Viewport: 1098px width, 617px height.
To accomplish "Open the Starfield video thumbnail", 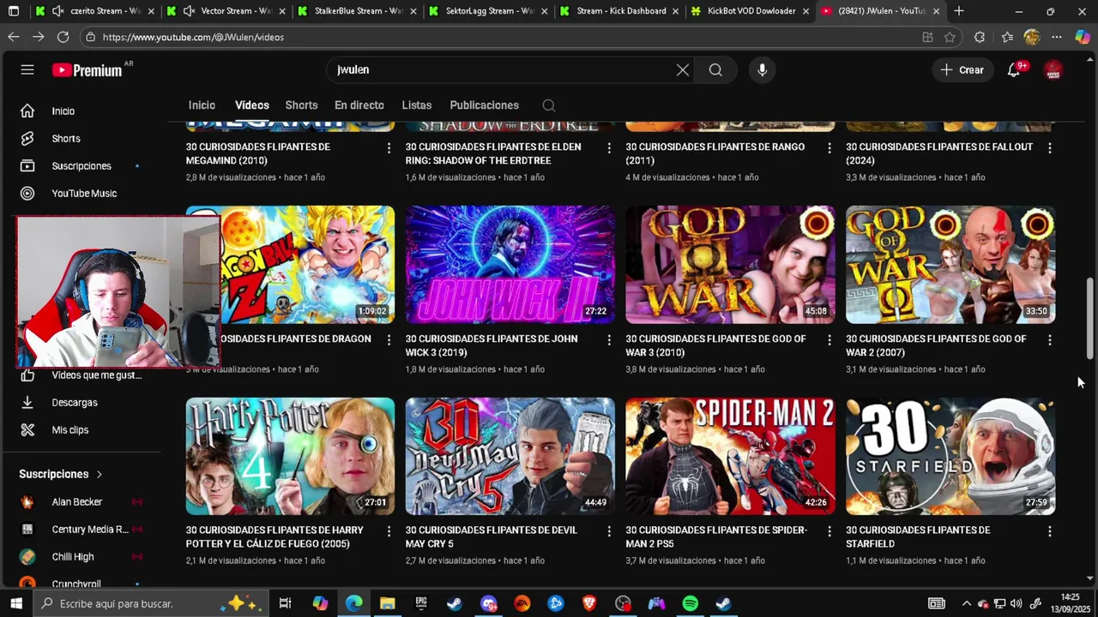I will click(x=950, y=456).
